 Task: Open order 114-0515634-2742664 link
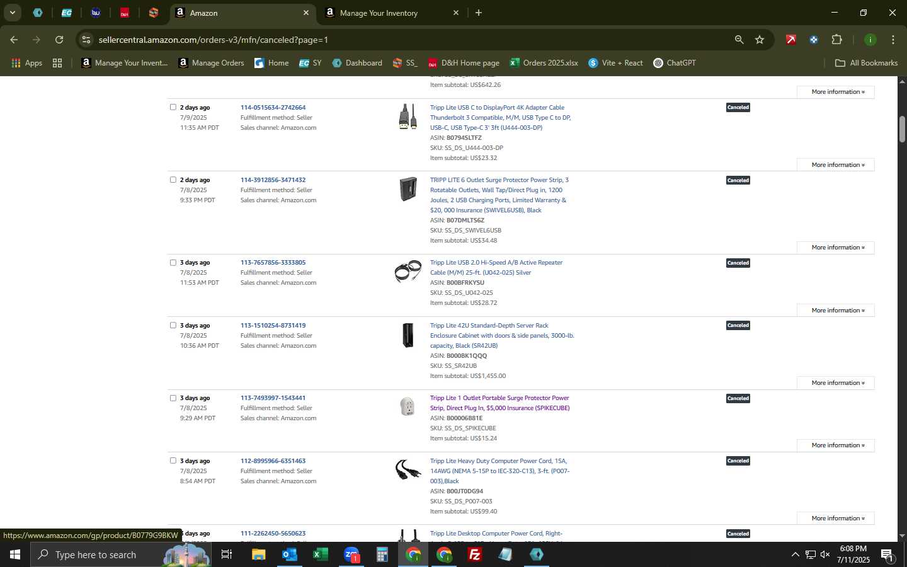pyautogui.click(x=273, y=107)
